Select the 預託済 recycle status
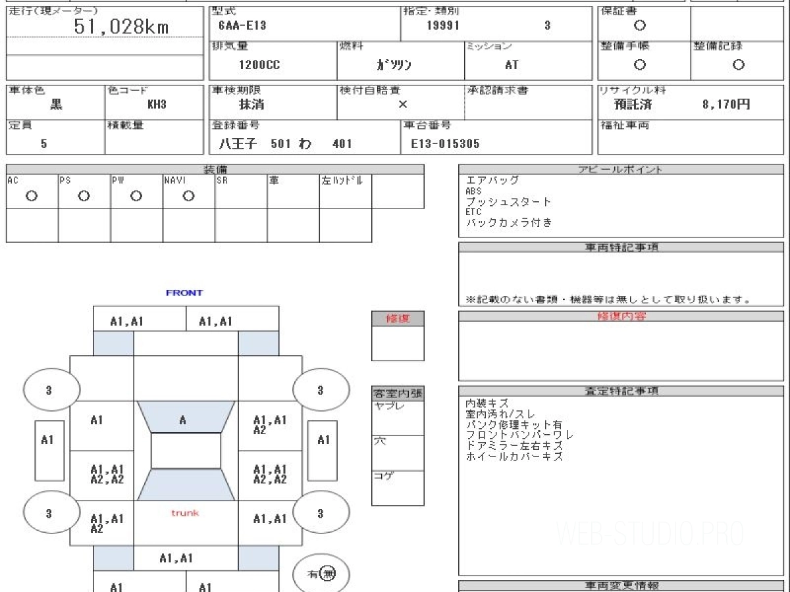 coord(633,104)
